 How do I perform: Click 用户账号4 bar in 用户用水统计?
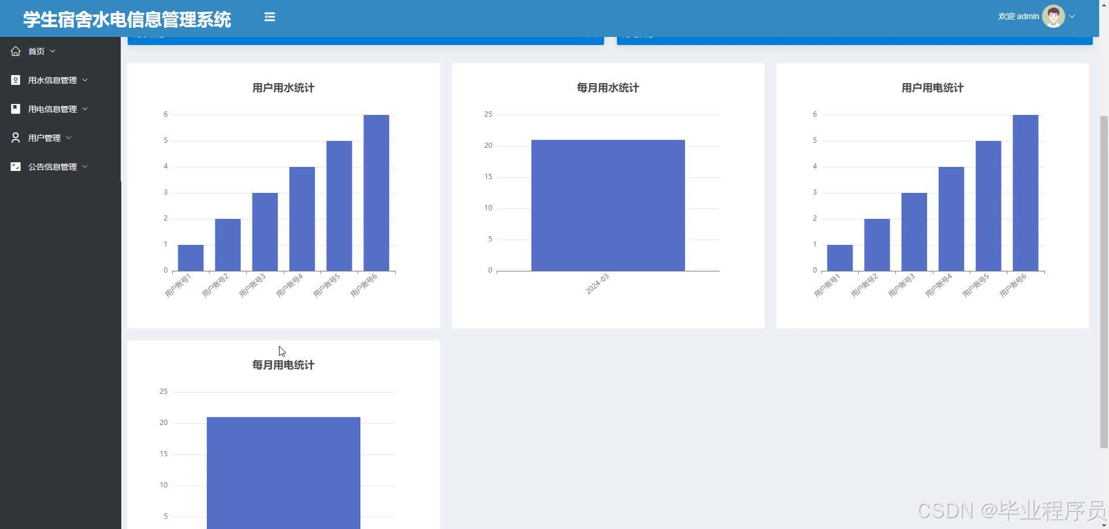pos(302,219)
